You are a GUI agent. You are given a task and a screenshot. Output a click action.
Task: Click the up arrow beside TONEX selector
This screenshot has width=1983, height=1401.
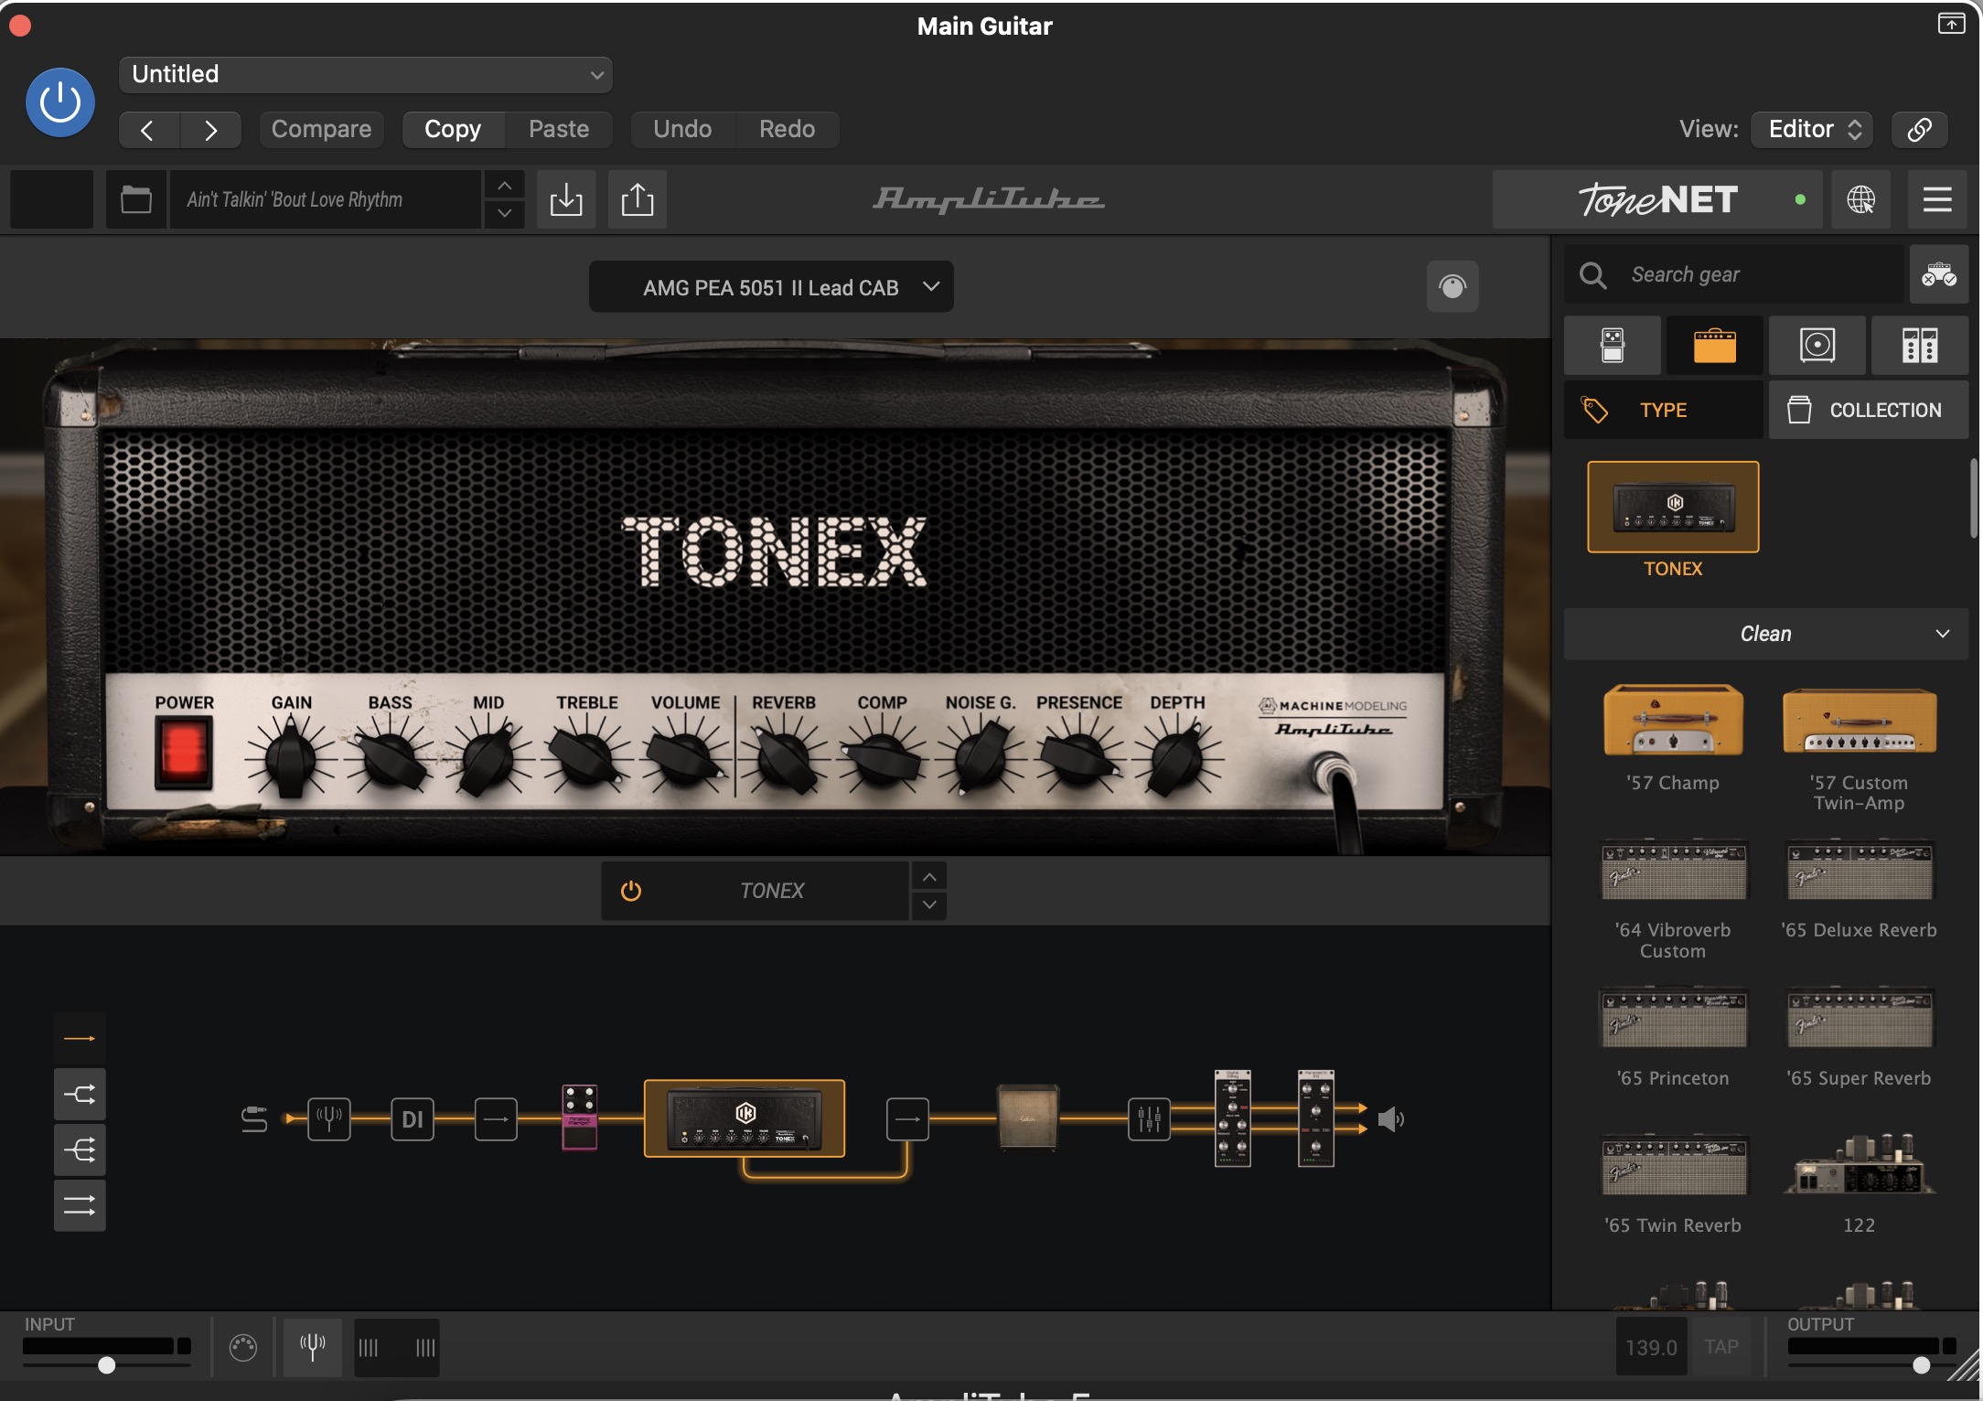tap(929, 877)
